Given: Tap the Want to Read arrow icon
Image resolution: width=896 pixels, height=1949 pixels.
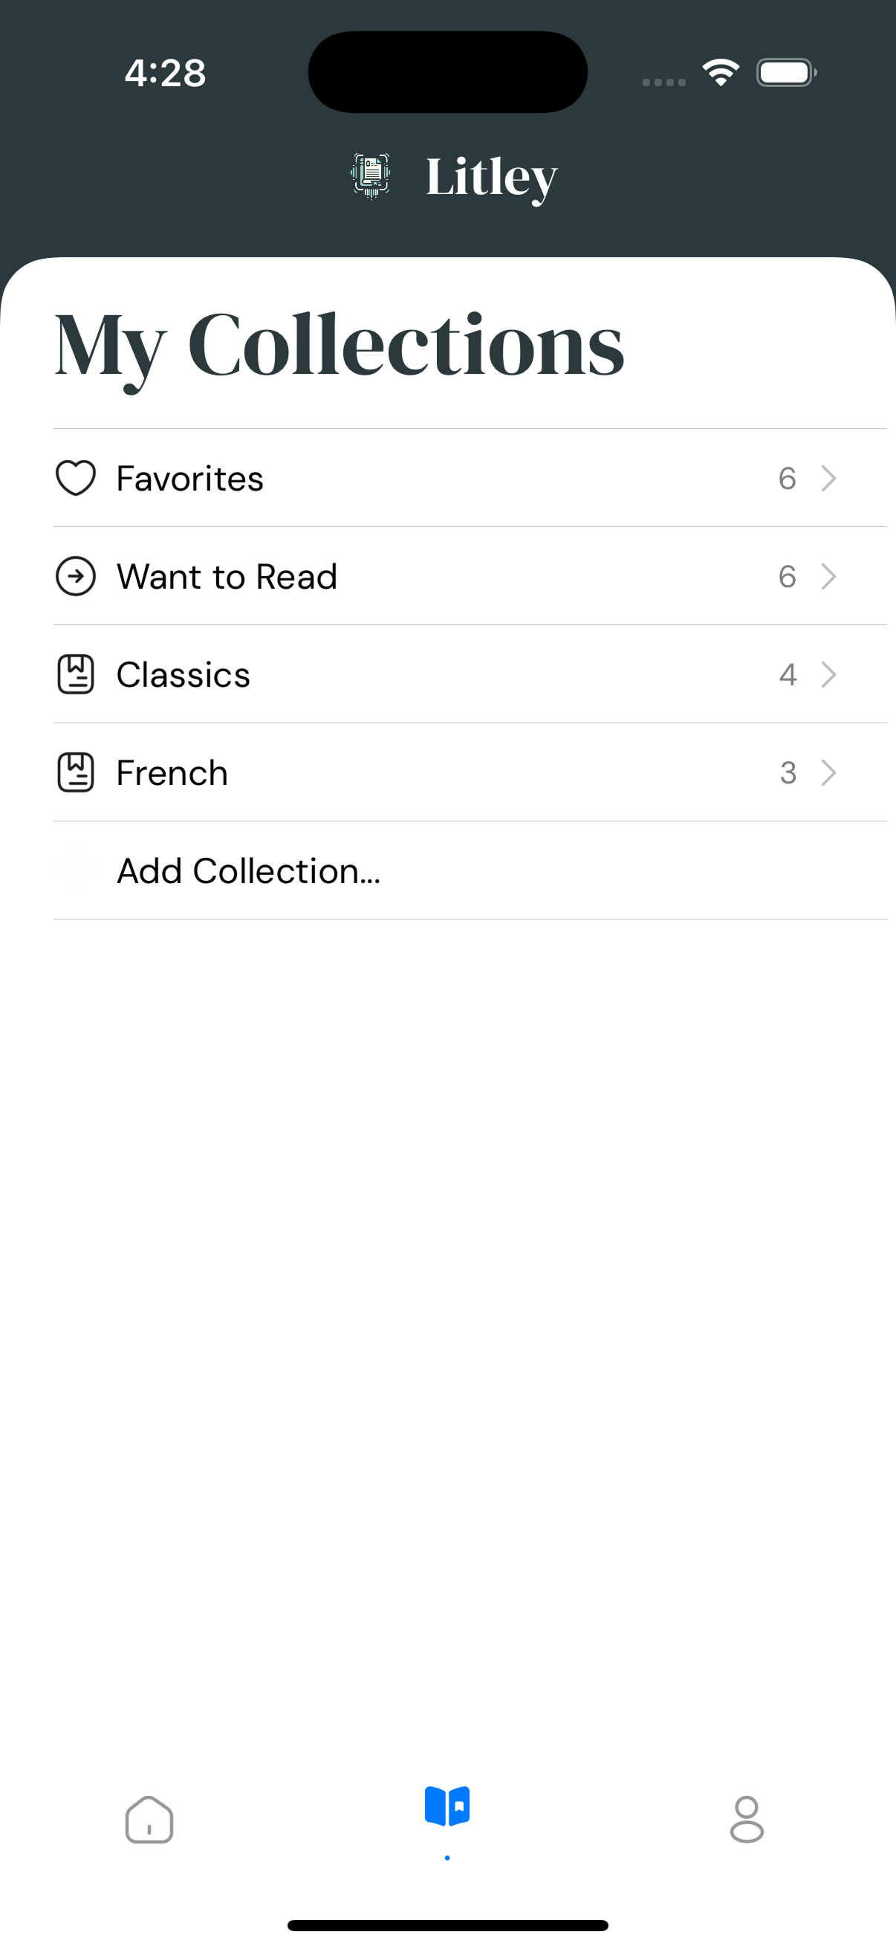Looking at the screenshot, I should click(x=76, y=577).
